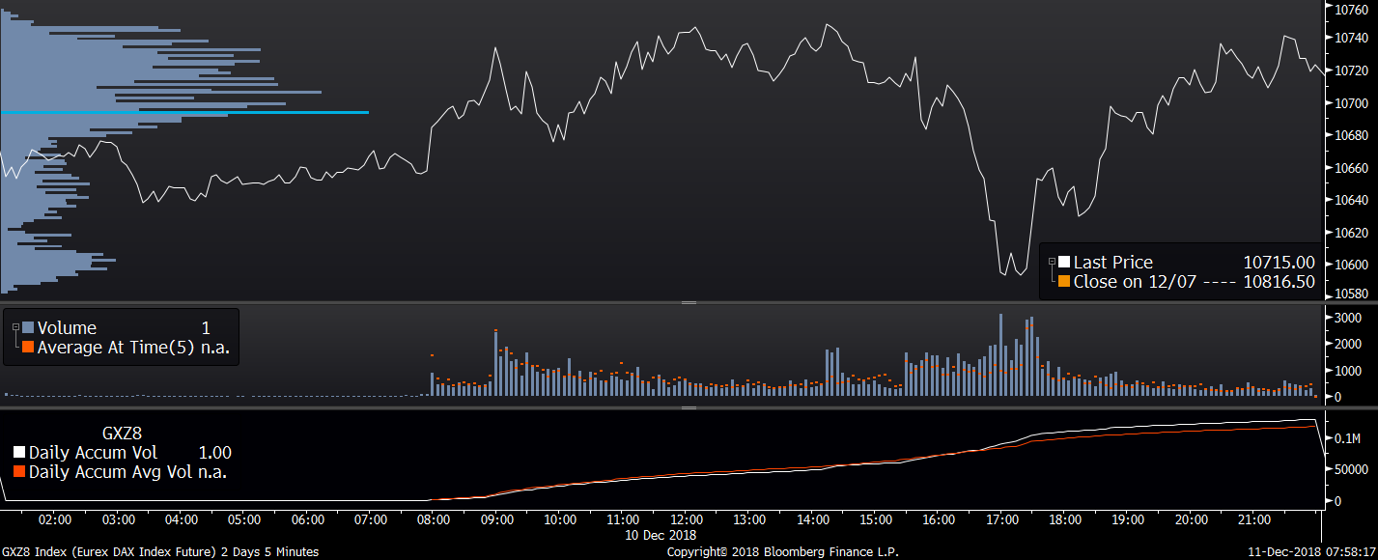Click the divider handle between price and volume panels

(x=689, y=302)
